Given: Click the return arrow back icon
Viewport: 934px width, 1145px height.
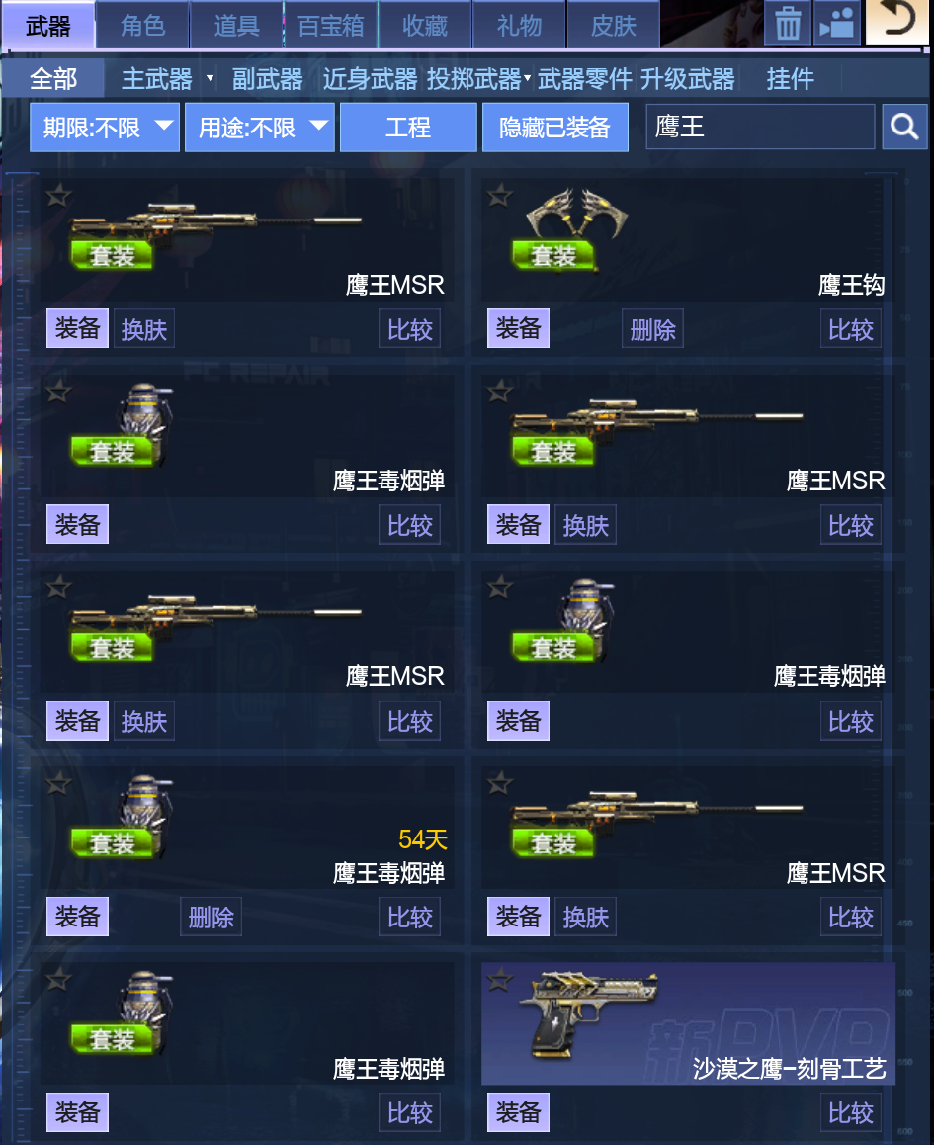Looking at the screenshot, I should point(896,22).
